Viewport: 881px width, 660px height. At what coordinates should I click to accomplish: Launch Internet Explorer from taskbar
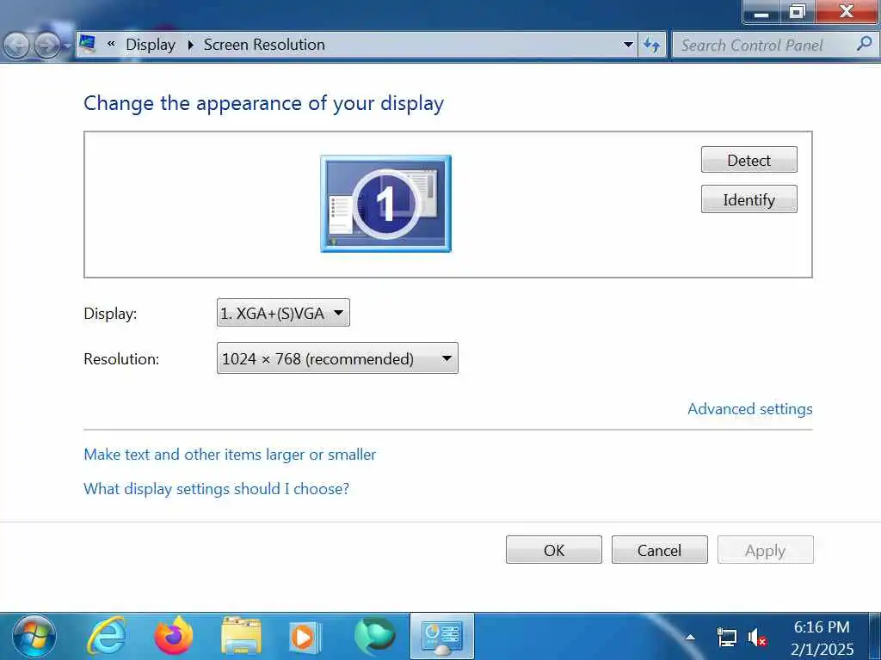106,637
